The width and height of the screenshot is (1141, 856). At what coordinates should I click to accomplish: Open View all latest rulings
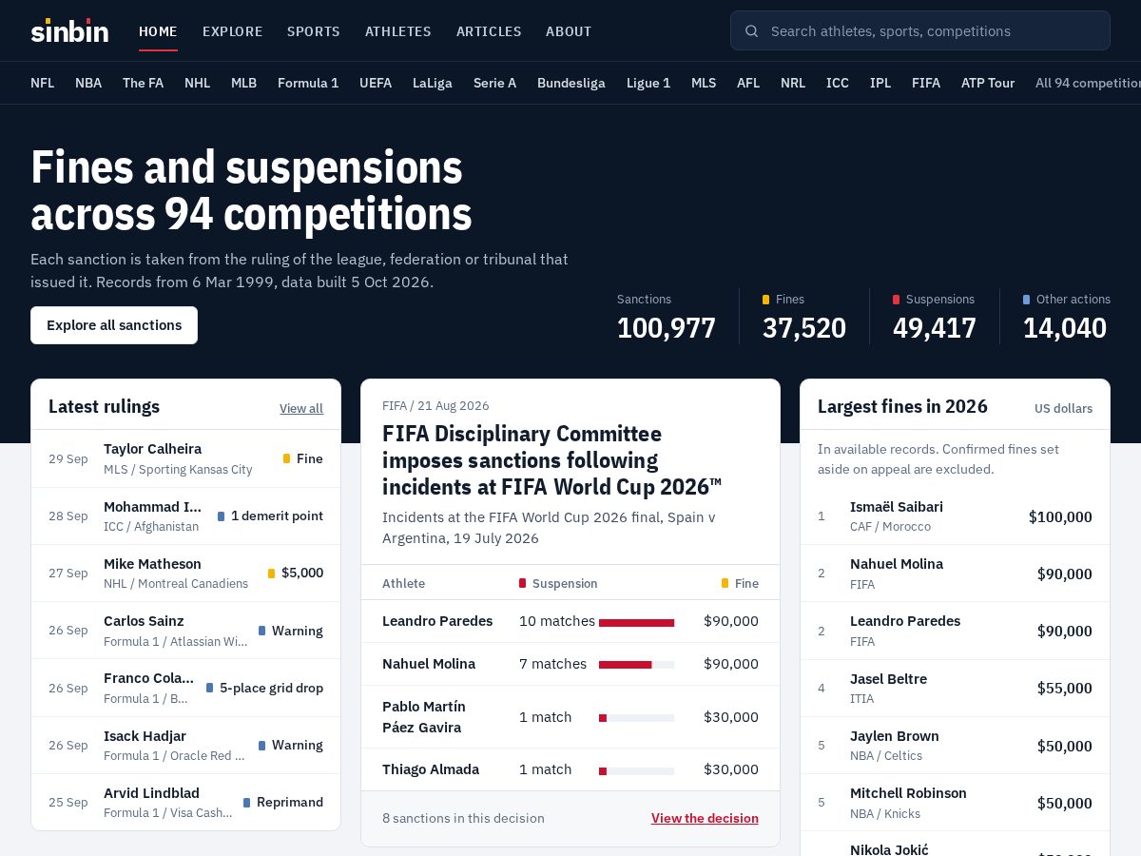(x=301, y=408)
